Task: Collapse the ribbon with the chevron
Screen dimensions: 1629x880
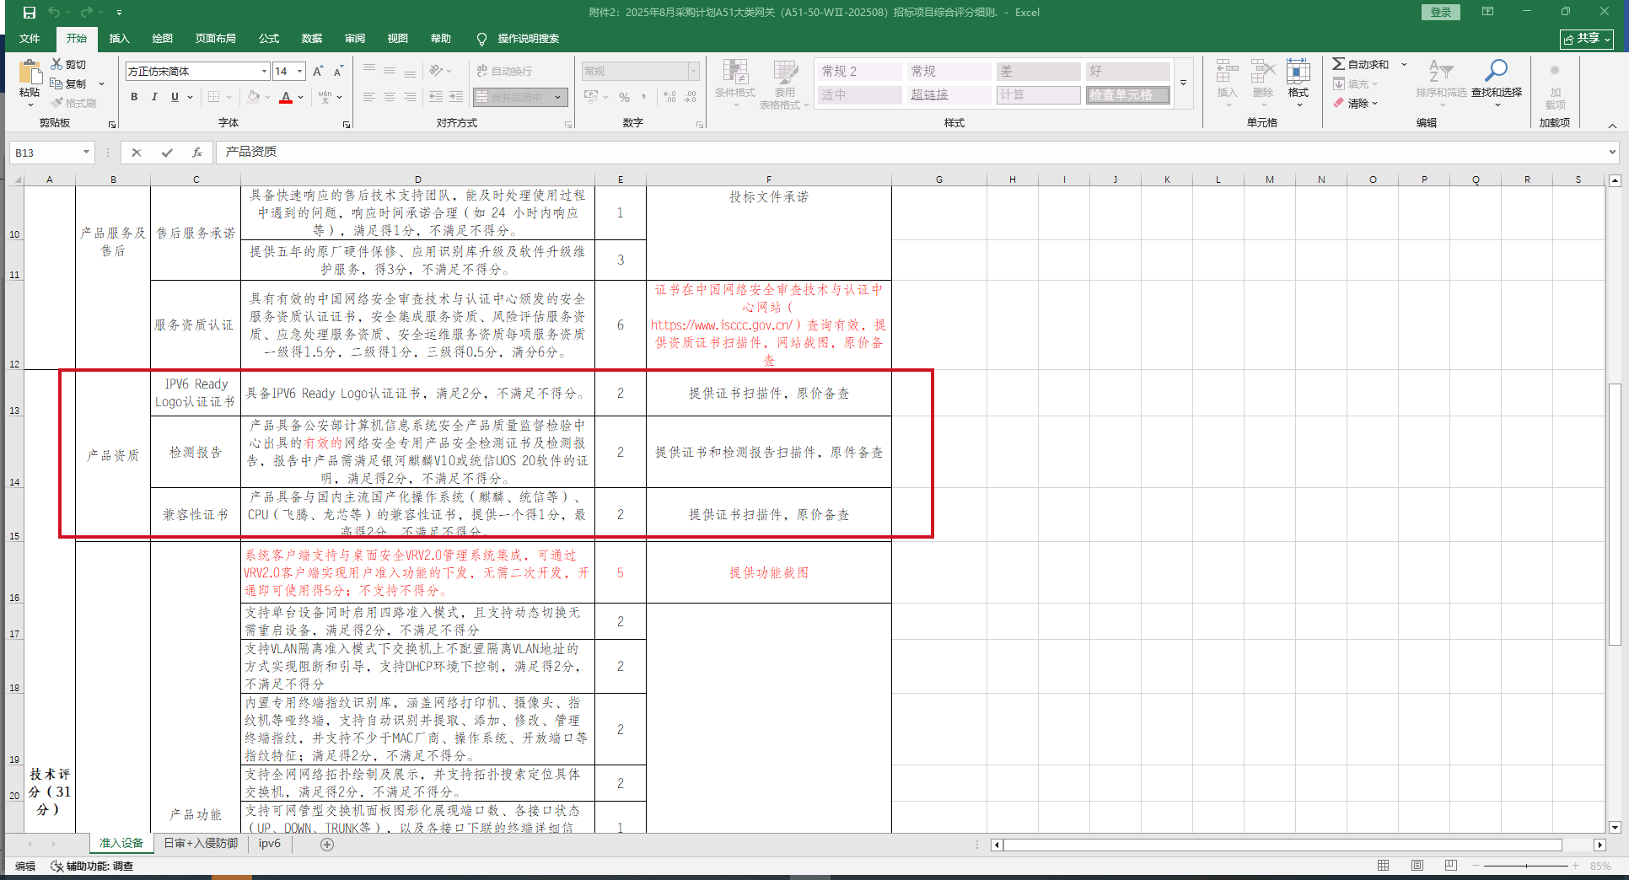Action: tap(1612, 126)
